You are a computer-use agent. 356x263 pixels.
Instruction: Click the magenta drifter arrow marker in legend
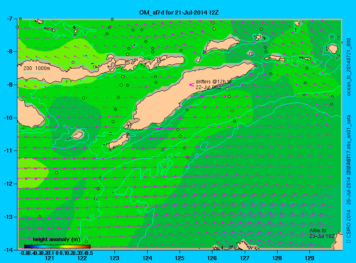click(x=192, y=85)
